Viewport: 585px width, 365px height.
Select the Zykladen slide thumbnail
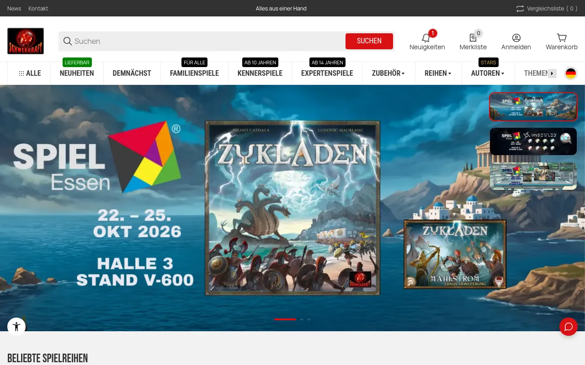[x=533, y=107]
